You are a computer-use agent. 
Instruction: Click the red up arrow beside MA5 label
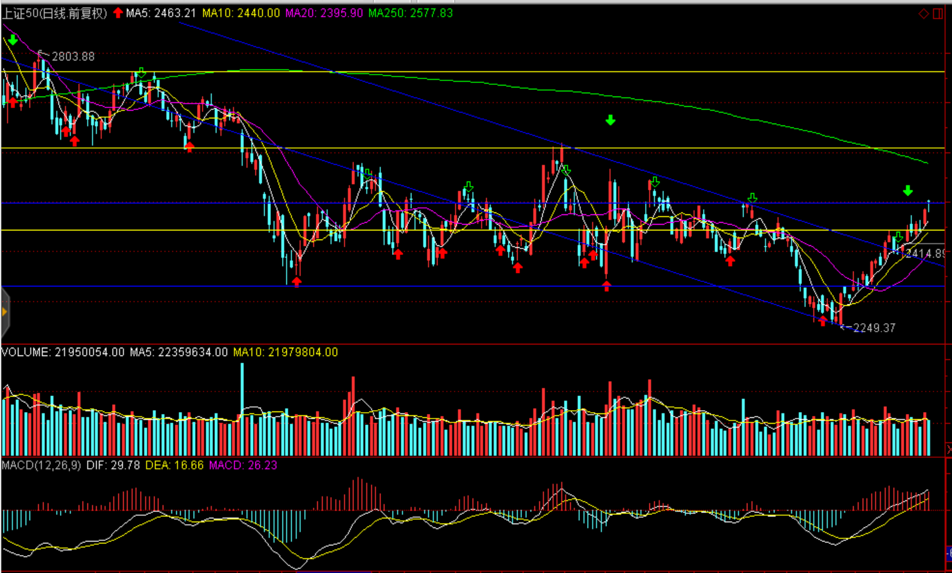coord(118,13)
